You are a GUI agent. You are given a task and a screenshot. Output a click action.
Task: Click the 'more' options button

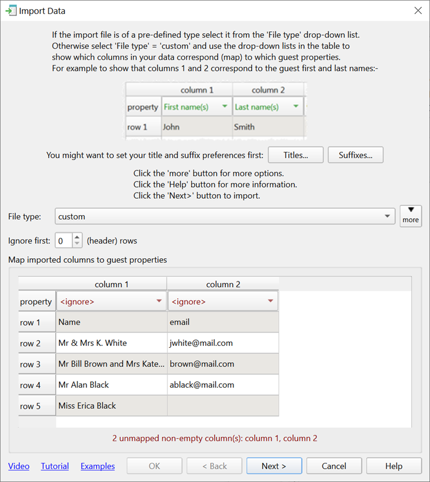tap(410, 216)
